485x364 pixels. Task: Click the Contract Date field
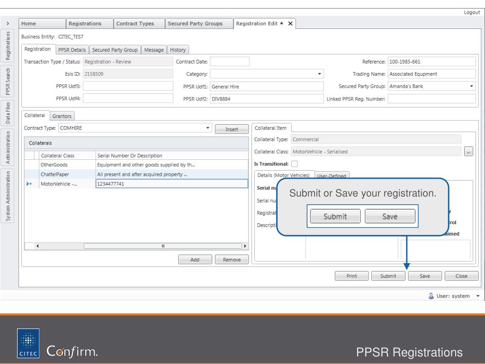[x=230, y=62]
